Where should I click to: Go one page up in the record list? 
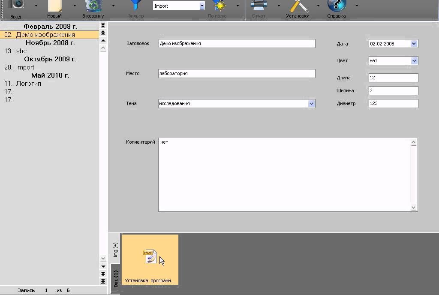(103, 33)
